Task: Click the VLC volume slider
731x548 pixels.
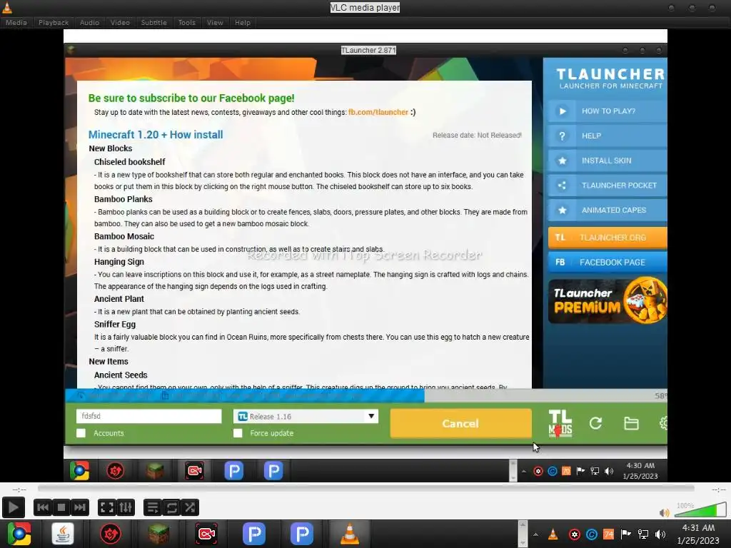Action: (700, 509)
